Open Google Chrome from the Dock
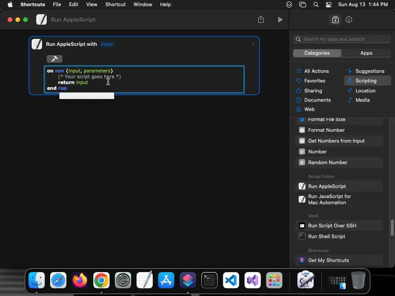 pyautogui.click(x=101, y=280)
